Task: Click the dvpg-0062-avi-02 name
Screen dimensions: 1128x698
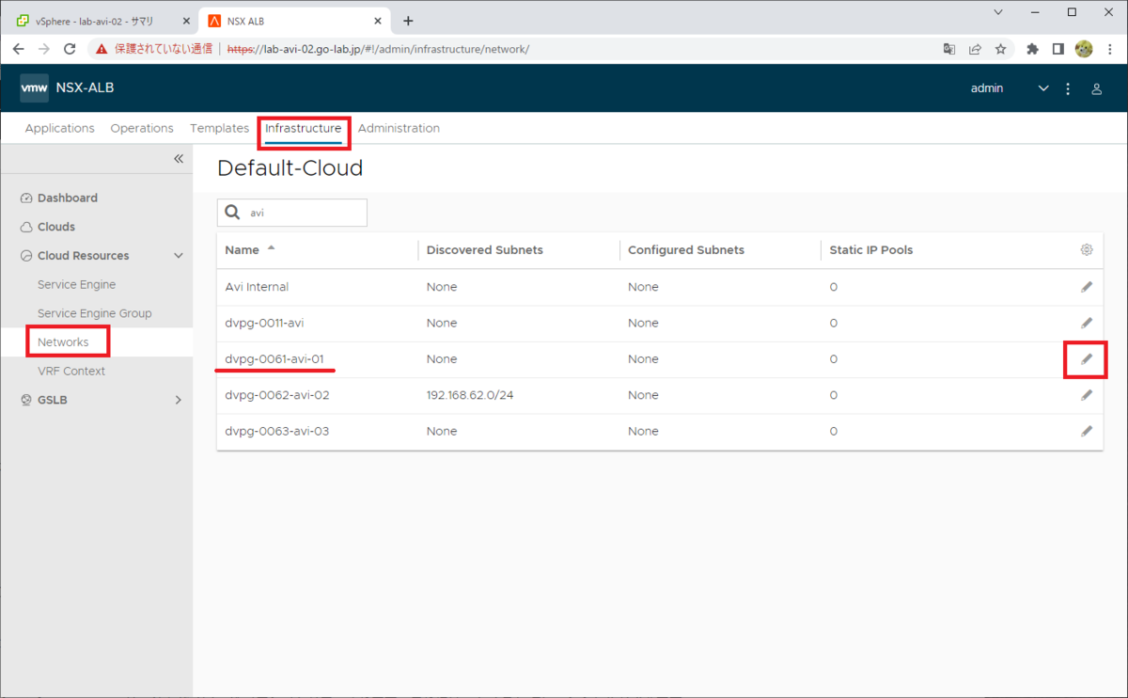Action: click(x=277, y=395)
